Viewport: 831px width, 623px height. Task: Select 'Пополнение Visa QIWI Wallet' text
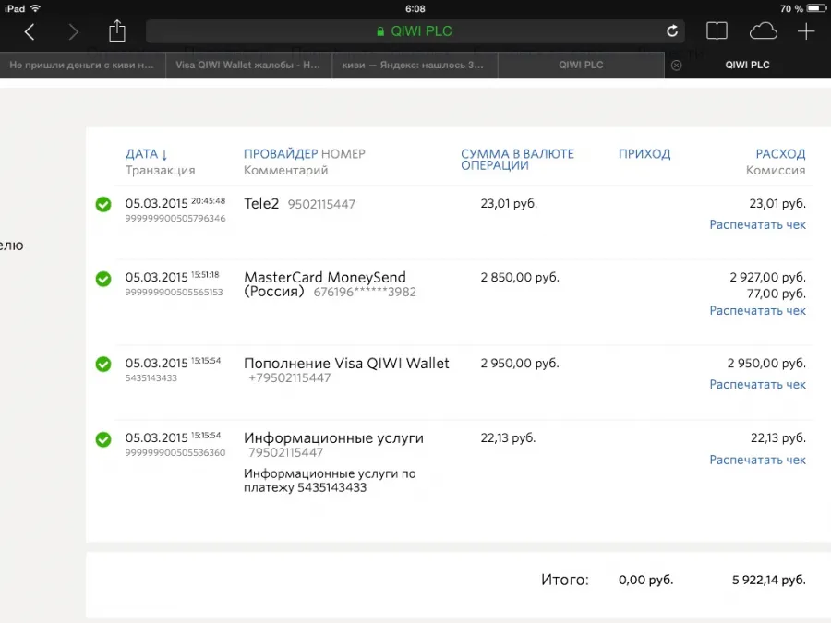click(x=346, y=364)
